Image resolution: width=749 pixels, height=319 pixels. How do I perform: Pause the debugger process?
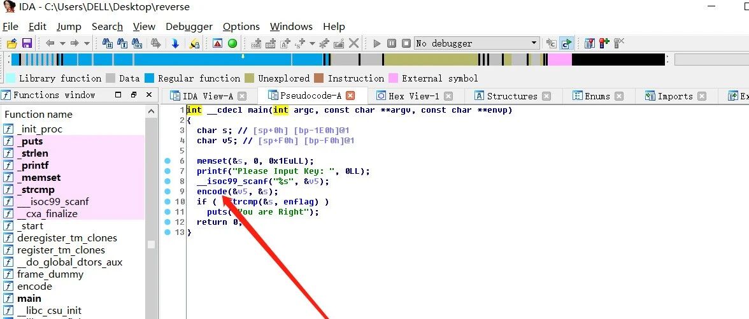(392, 43)
